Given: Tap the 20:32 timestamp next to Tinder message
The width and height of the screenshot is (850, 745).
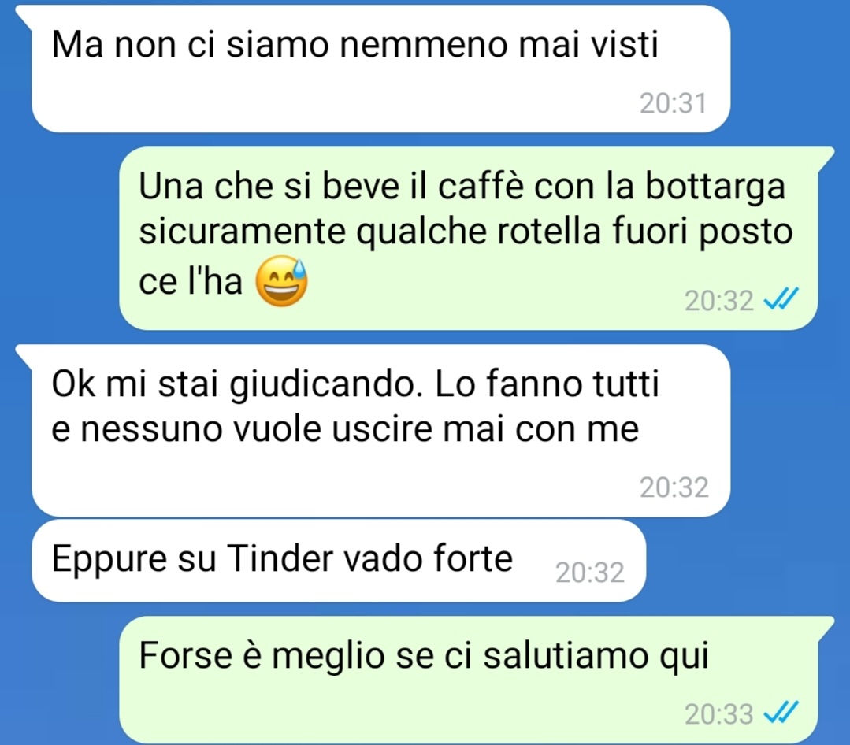Looking at the screenshot, I should pos(590,573).
